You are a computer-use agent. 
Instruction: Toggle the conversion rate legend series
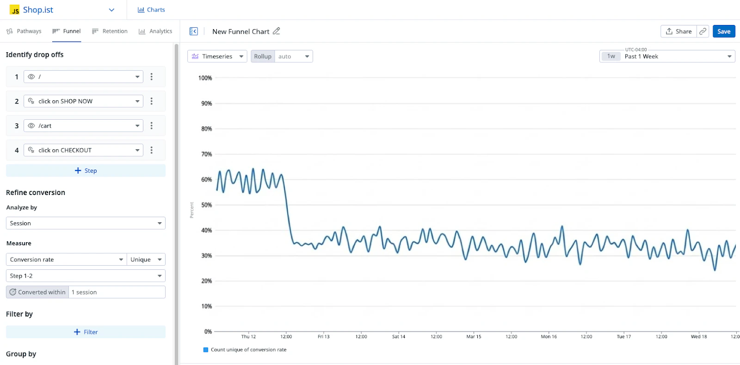206,350
